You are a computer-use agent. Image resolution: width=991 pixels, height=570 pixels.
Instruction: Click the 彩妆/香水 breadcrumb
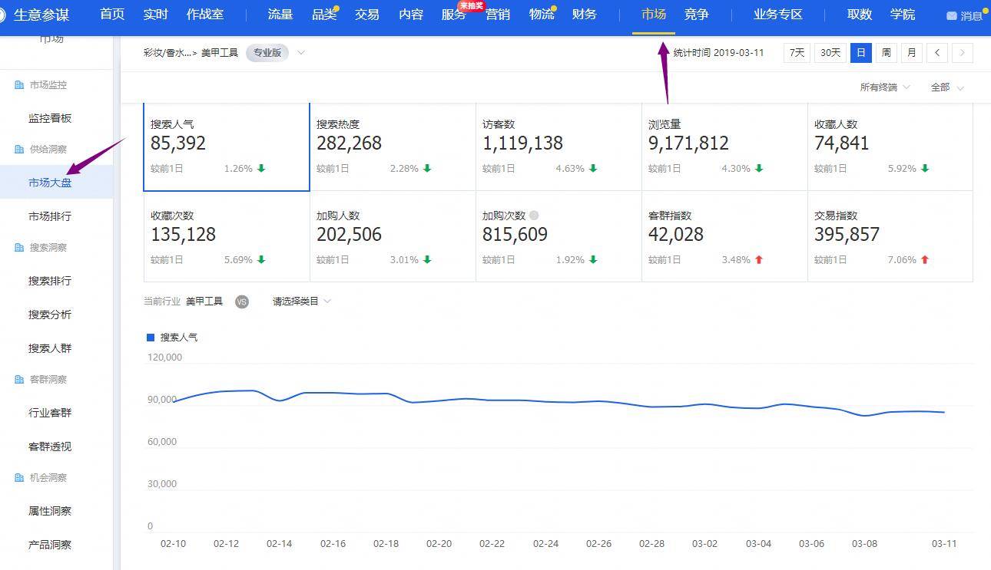pyautogui.click(x=167, y=53)
